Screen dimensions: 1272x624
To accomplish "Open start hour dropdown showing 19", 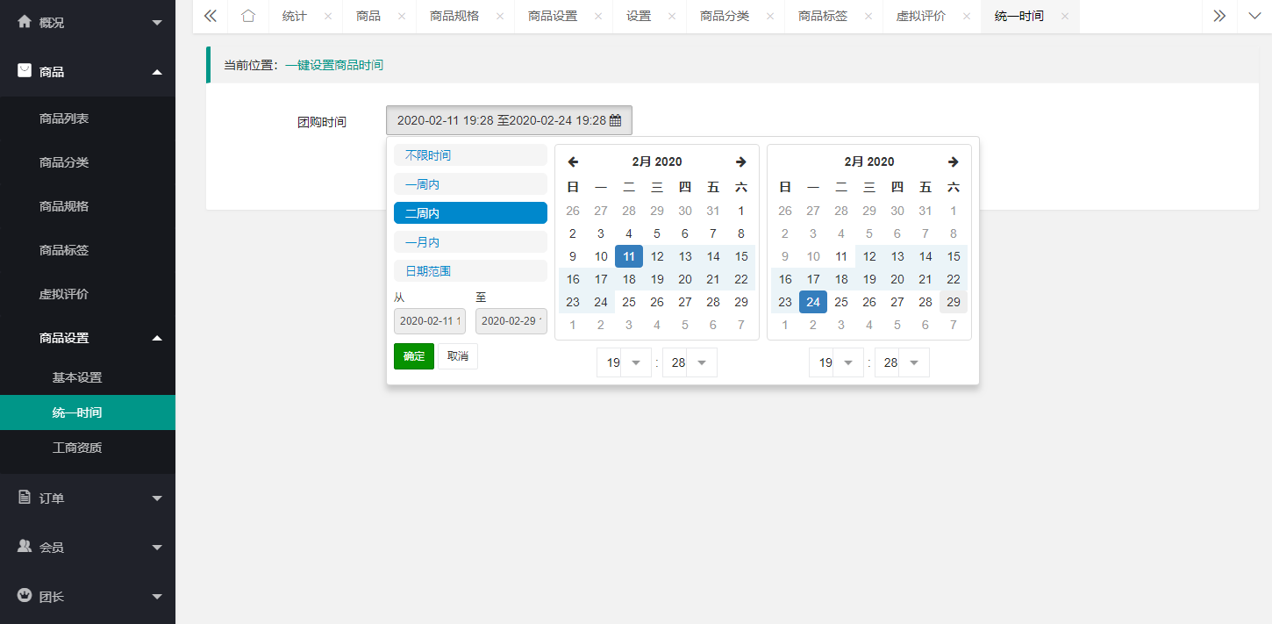I will [624, 362].
